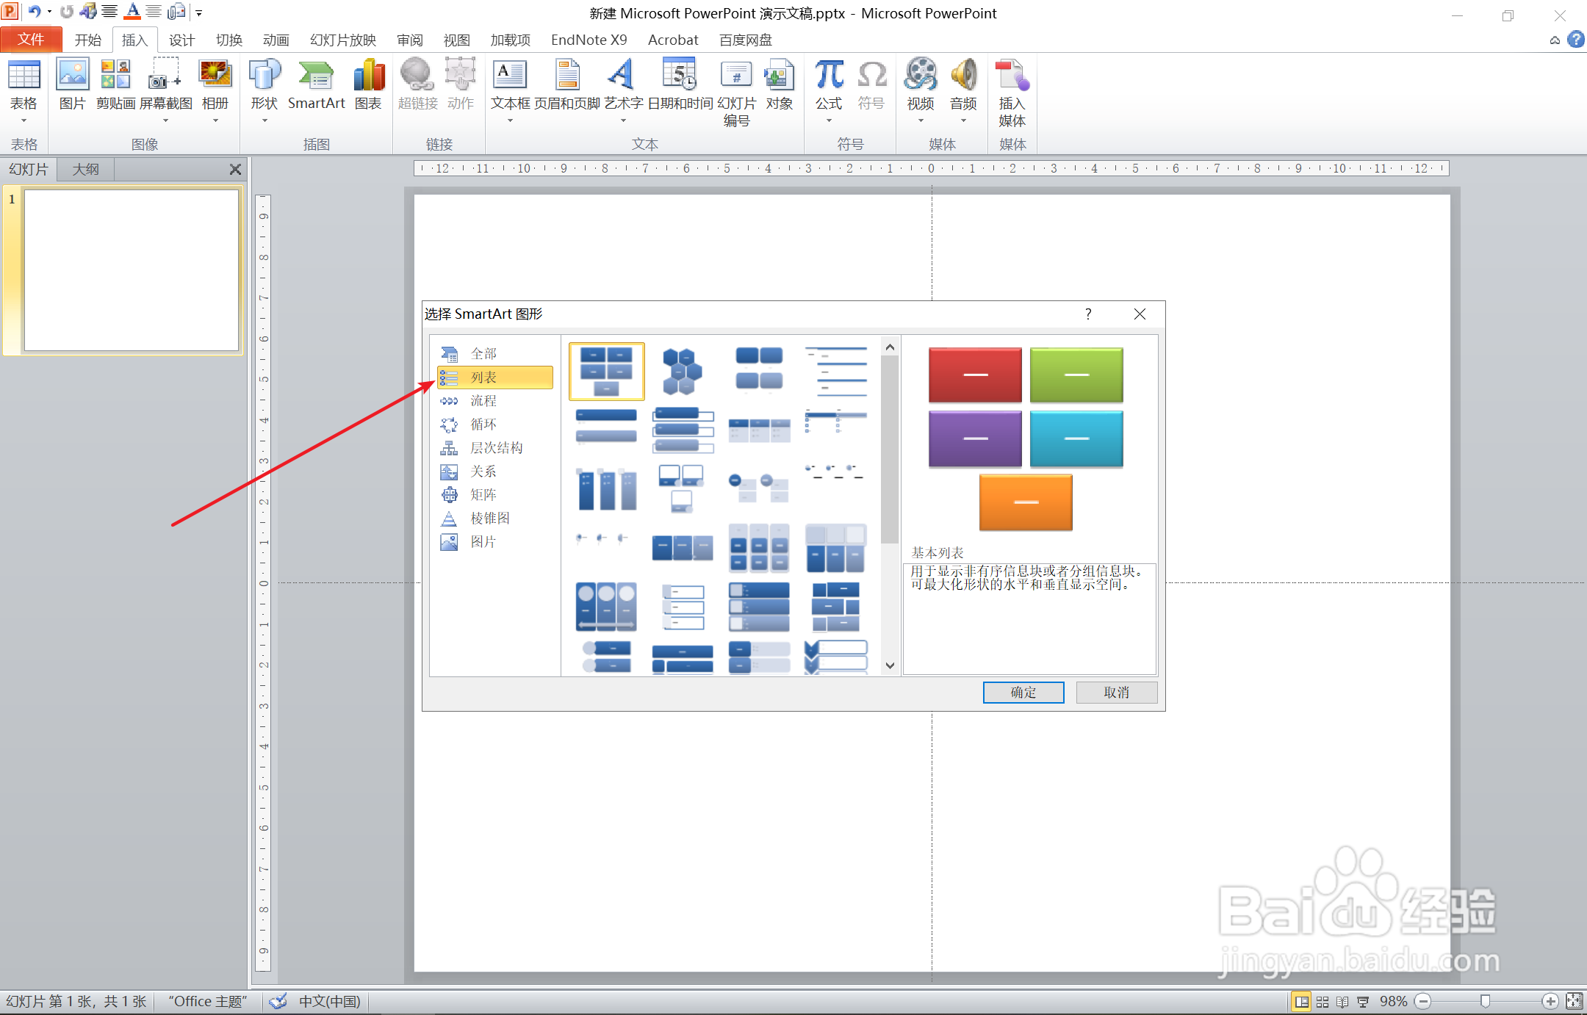Start slideshow view from status bar

point(1363,1002)
